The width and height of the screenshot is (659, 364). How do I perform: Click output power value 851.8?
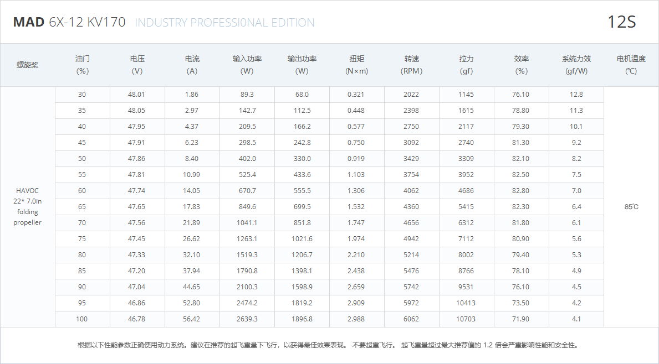point(302,223)
